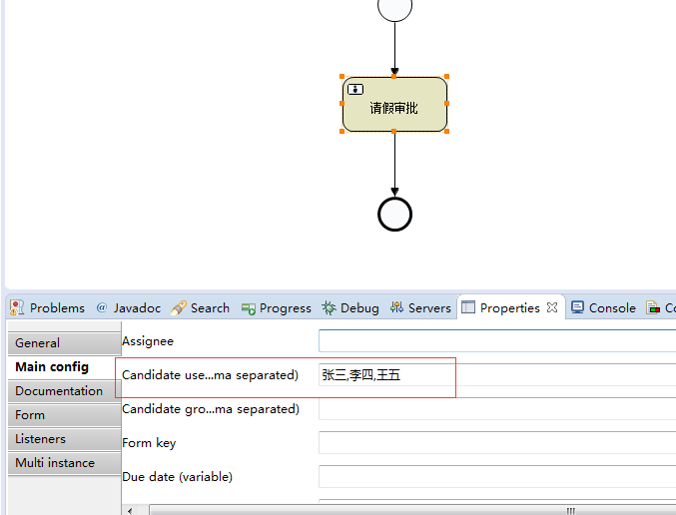The width and height of the screenshot is (676, 515).
Task: Select the start event circle
Action: pyautogui.click(x=394, y=6)
